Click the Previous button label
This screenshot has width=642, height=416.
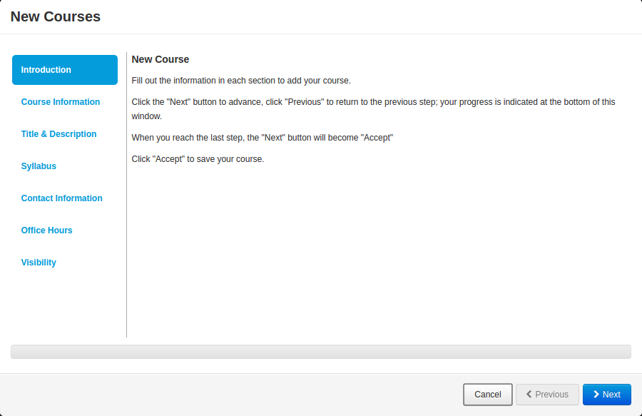pos(551,395)
